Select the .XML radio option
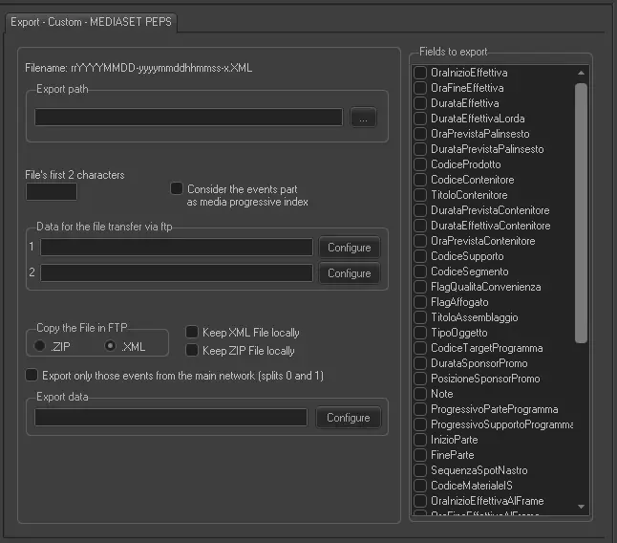The width and height of the screenshot is (617, 543). [111, 346]
